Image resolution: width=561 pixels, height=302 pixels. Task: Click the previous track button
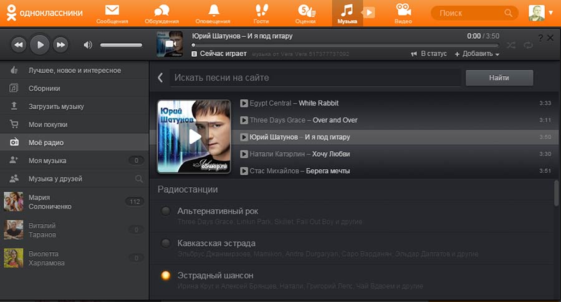pos(19,45)
